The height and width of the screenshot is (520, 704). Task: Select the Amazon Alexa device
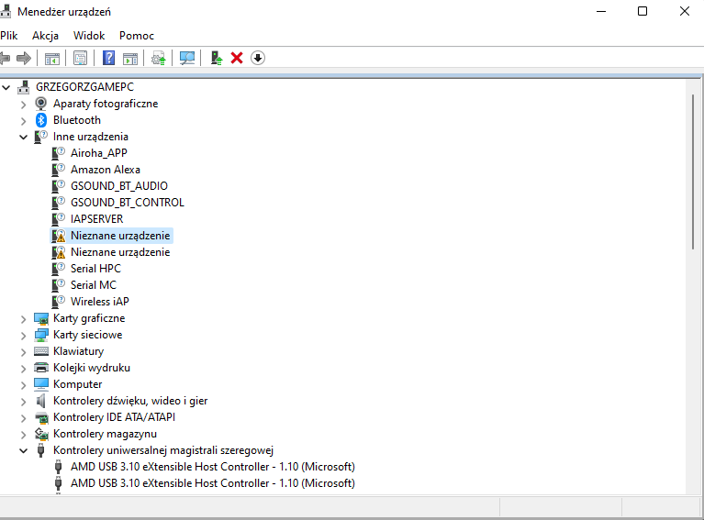pos(105,170)
